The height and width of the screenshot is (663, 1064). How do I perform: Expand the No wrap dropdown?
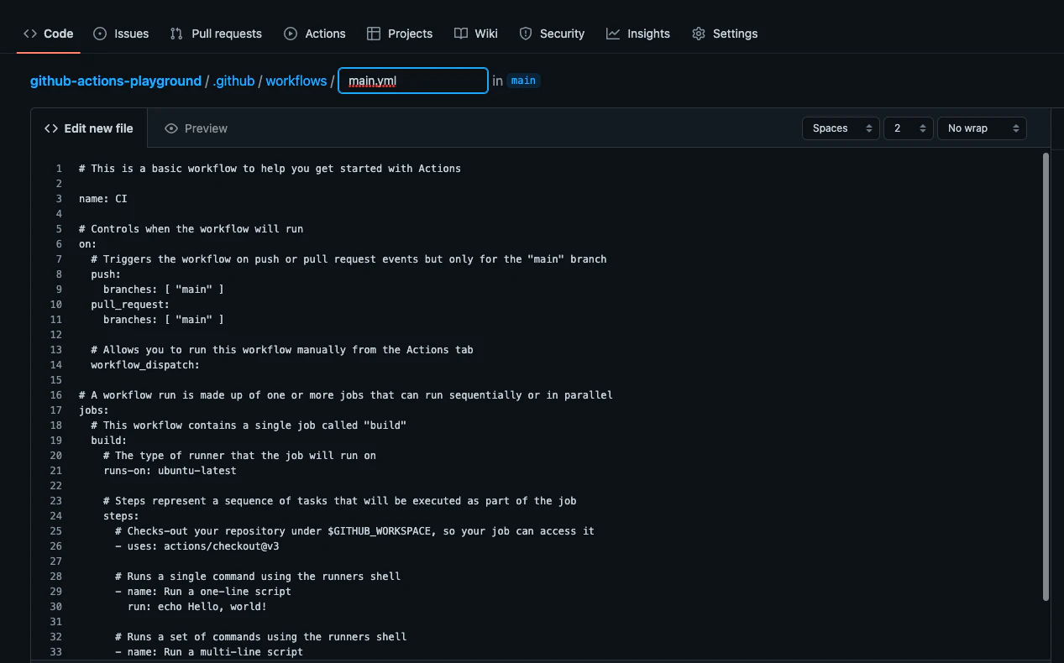(x=982, y=128)
